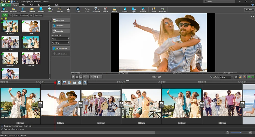Open the Export ribbon tab
255x137 pixels.
click(x=40, y=5)
